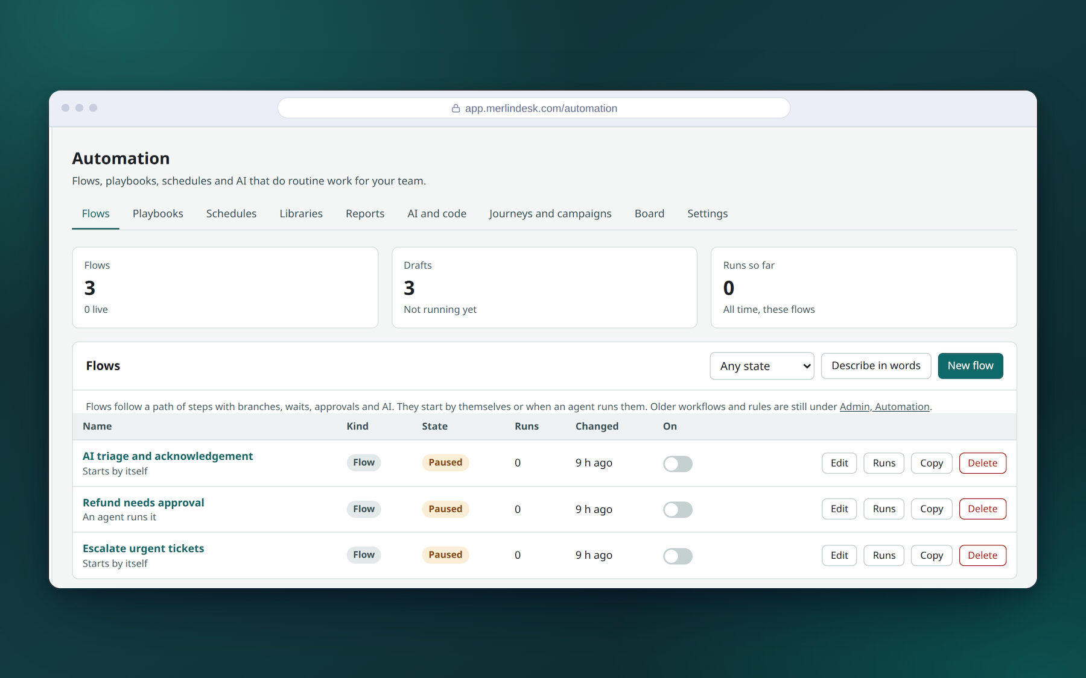The image size is (1086, 678).
Task: View the Reports tab
Action: click(365, 213)
